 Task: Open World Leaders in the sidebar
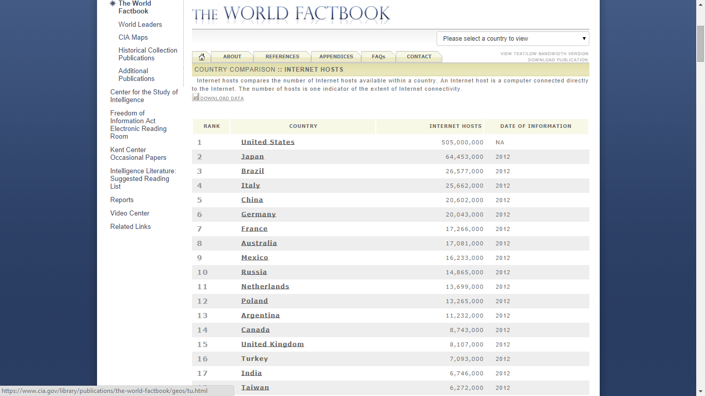(x=140, y=25)
